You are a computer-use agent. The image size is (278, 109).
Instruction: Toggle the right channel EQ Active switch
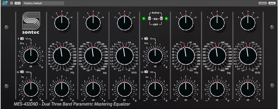pos(161,18)
